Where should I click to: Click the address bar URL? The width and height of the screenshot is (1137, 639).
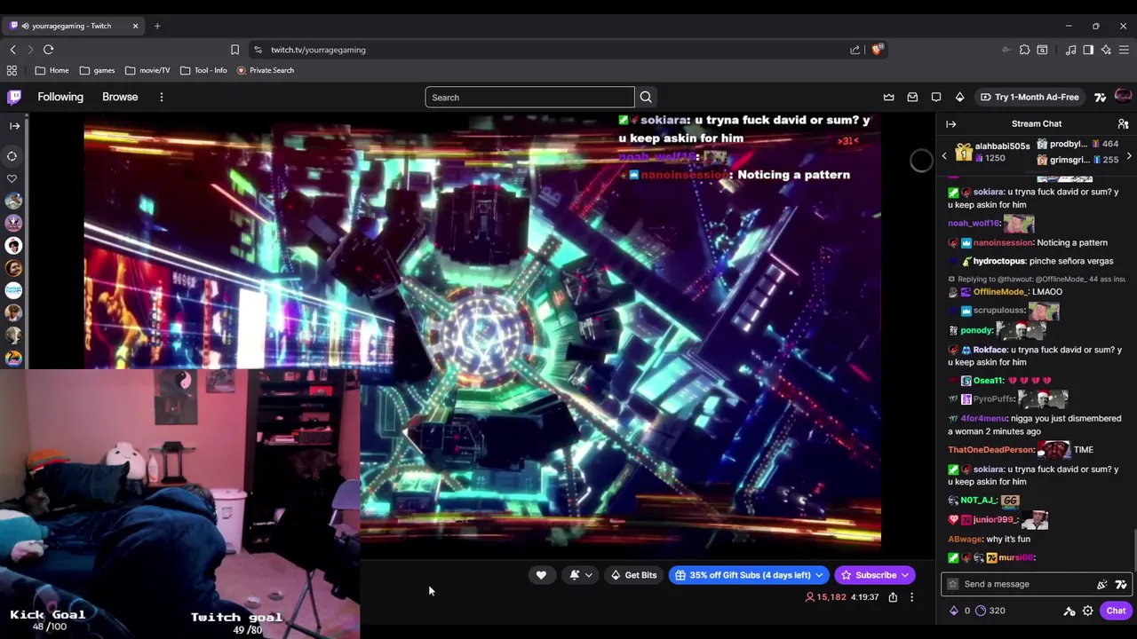point(318,50)
